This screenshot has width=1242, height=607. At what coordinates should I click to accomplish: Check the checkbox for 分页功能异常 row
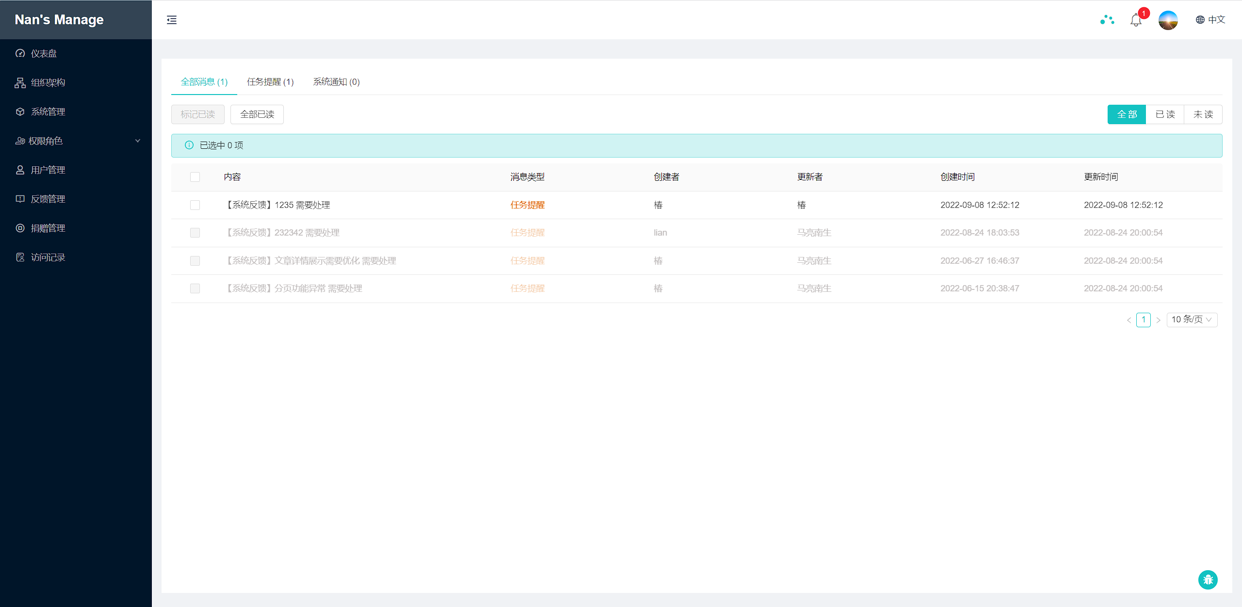[x=195, y=288]
